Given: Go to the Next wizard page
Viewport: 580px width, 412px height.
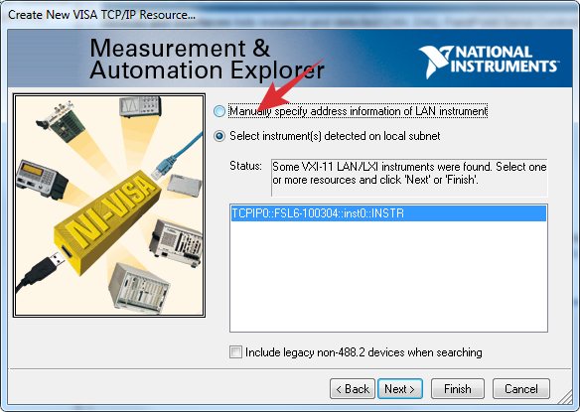Looking at the screenshot, I should (x=400, y=389).
